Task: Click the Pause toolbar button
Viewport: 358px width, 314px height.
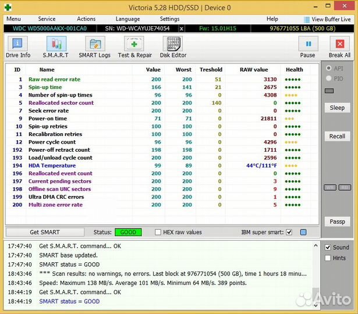Action: (307, 47)
